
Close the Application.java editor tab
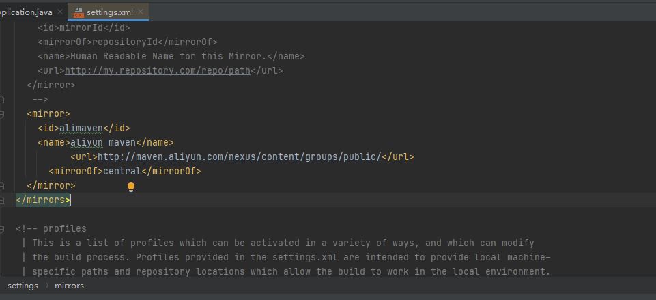(60, 12)
